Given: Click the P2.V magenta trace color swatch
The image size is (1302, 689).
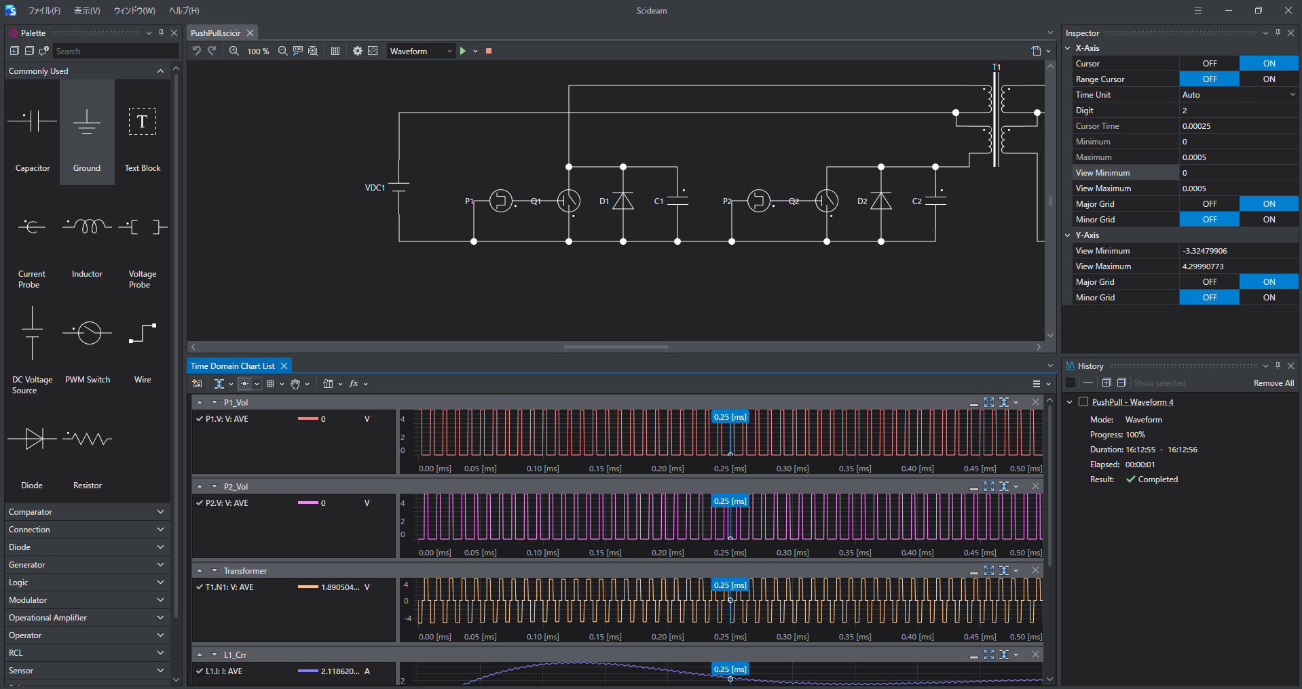Looking at the screenshot, I should tap(308, 503).
